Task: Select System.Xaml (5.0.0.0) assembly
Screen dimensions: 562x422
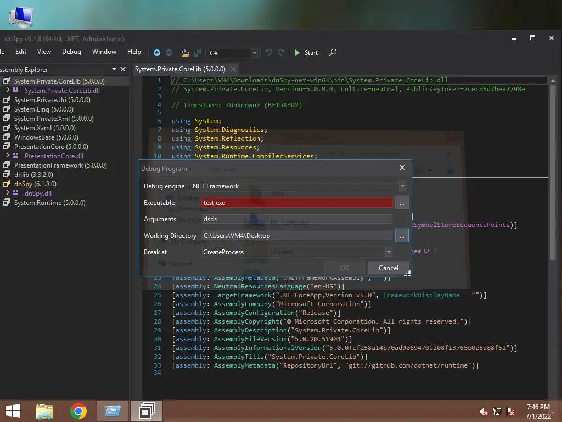Action: [44, 127]
